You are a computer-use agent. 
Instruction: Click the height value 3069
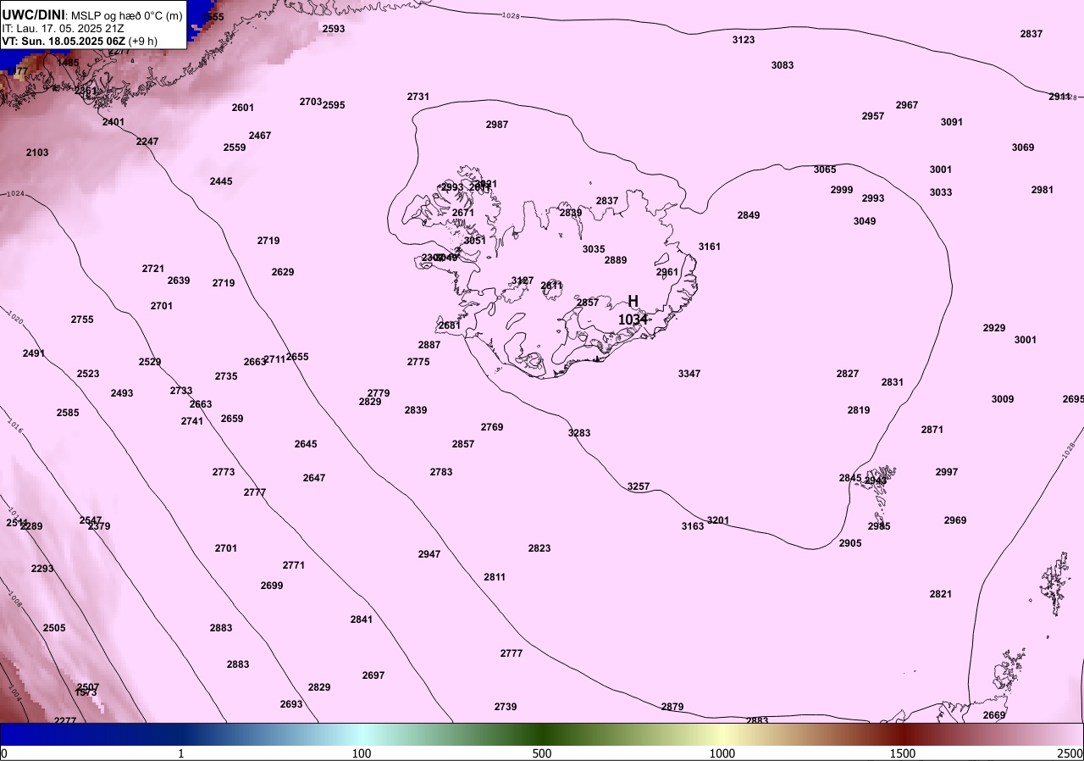(x=1023, y=147)
